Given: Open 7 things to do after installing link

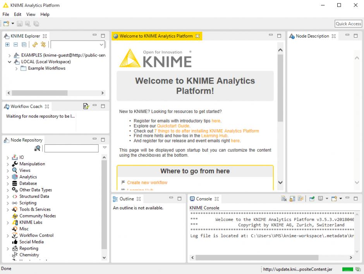Looking at the screenshot, I should click(207, 131).
